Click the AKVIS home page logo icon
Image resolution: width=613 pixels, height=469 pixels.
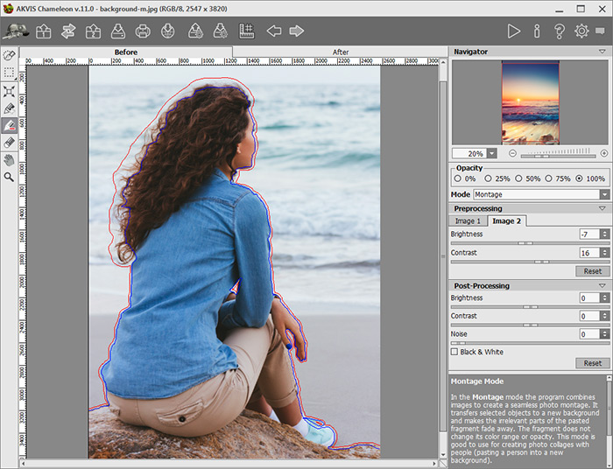pyautogui.click(x=15, y=31)
